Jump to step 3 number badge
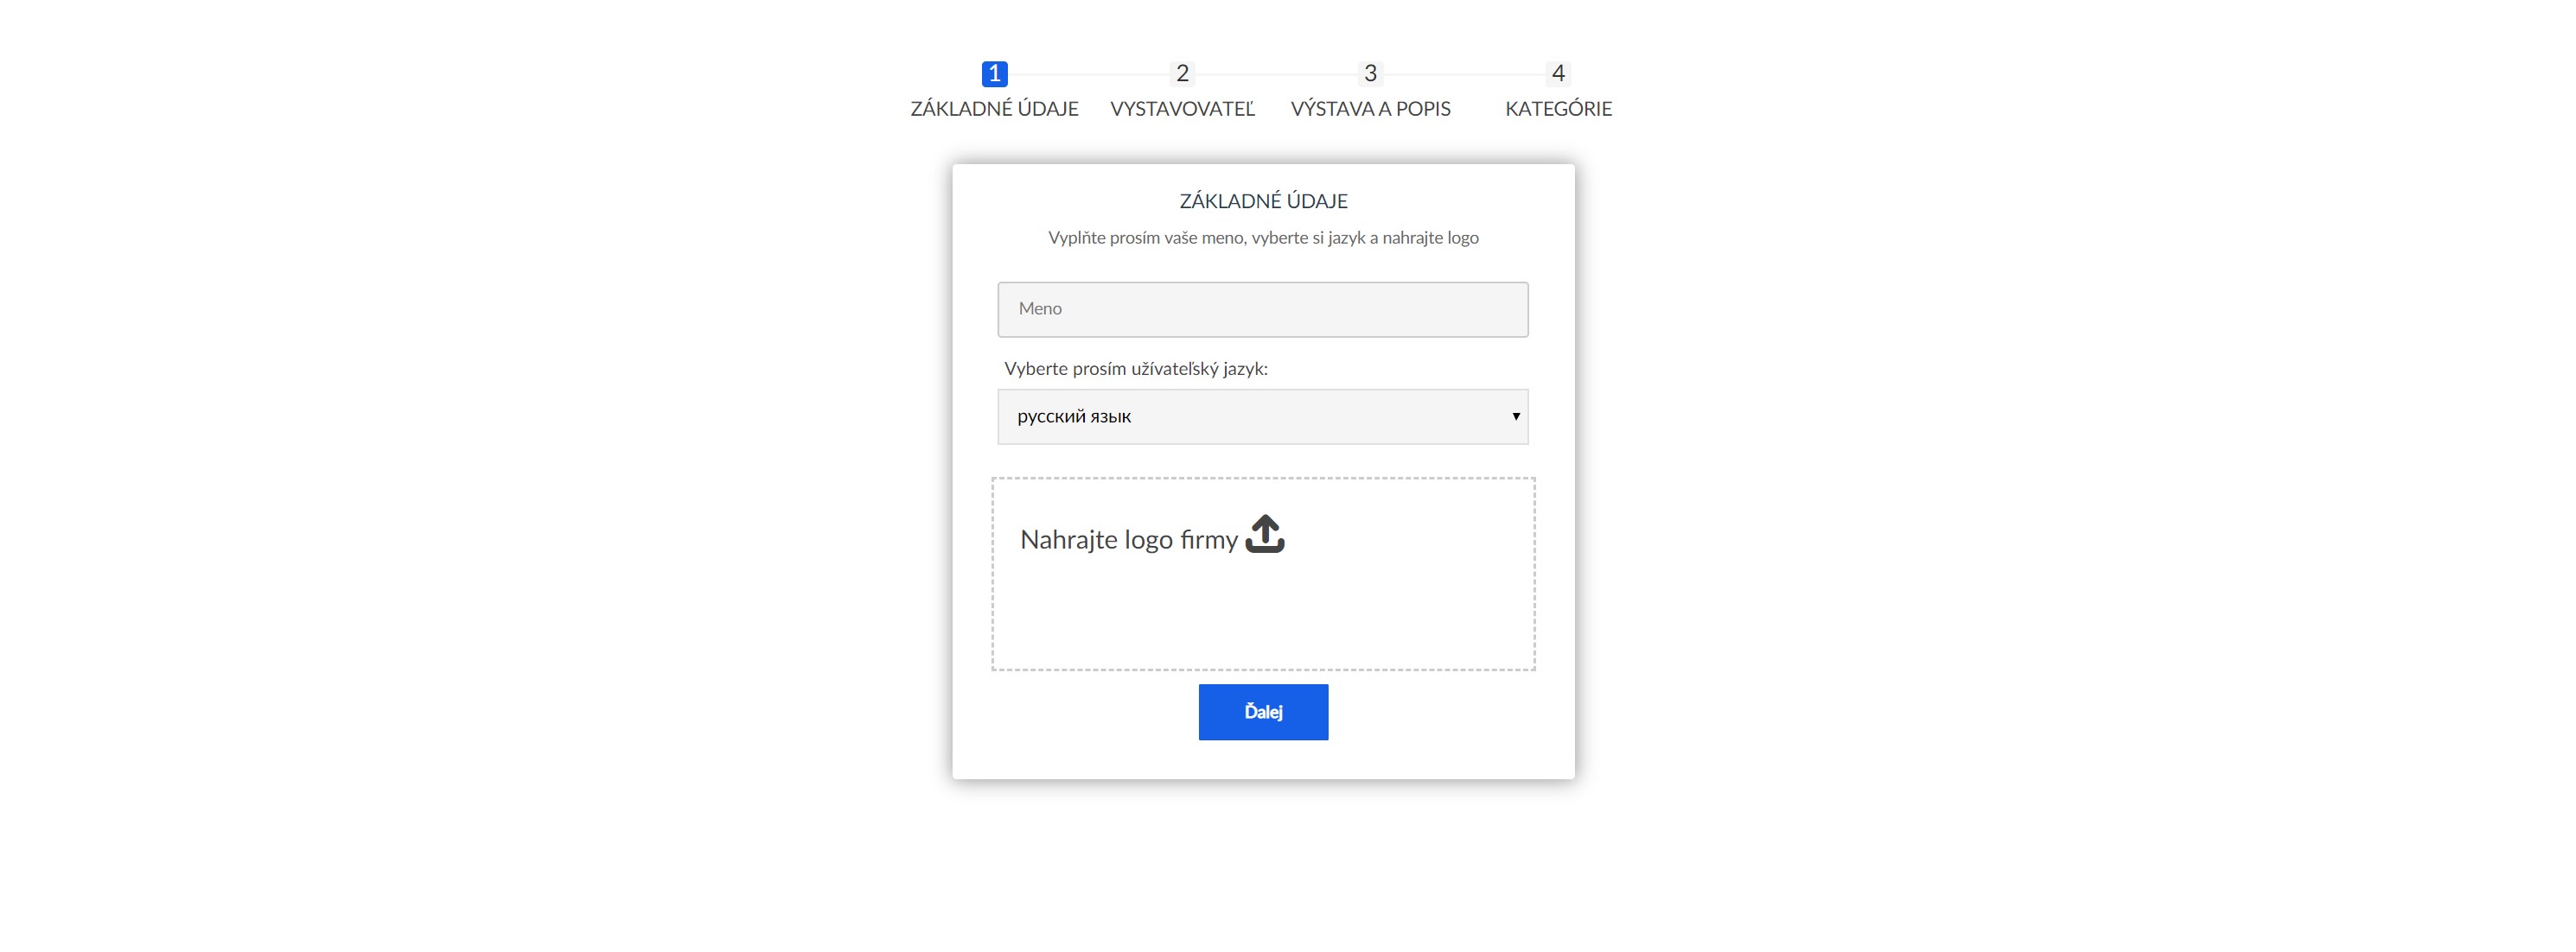Viewport: 2576px width, 952px height. pyautogui.click(x=1370, y=74)
